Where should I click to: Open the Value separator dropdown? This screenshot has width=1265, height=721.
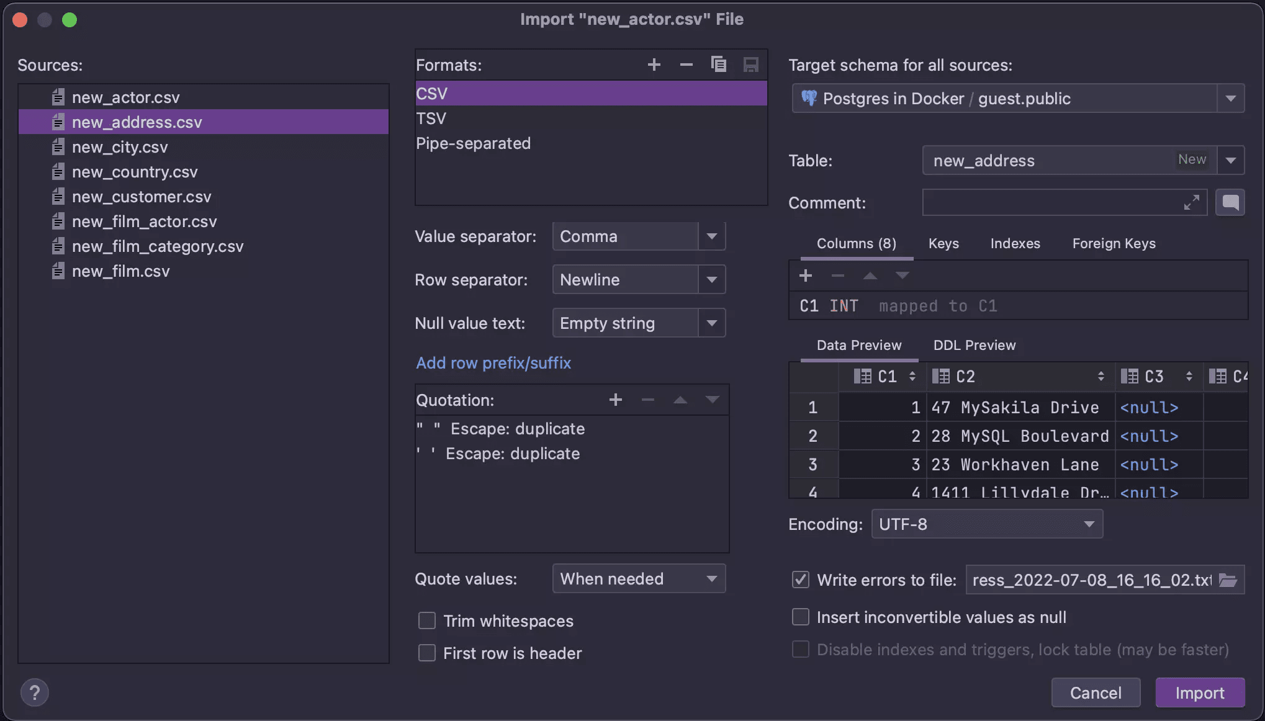pos(711,236)
